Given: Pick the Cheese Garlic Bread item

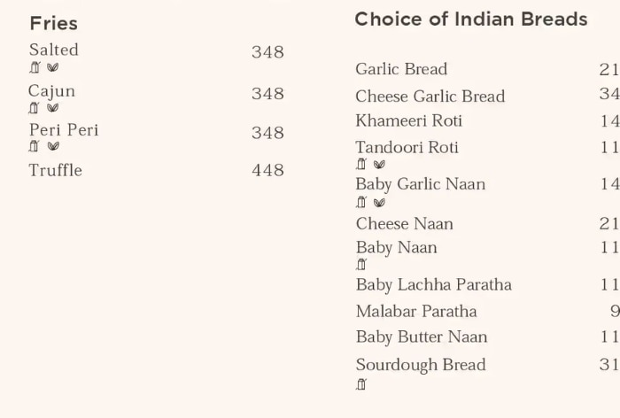Looking at the screenshot, I should (430, 96).
